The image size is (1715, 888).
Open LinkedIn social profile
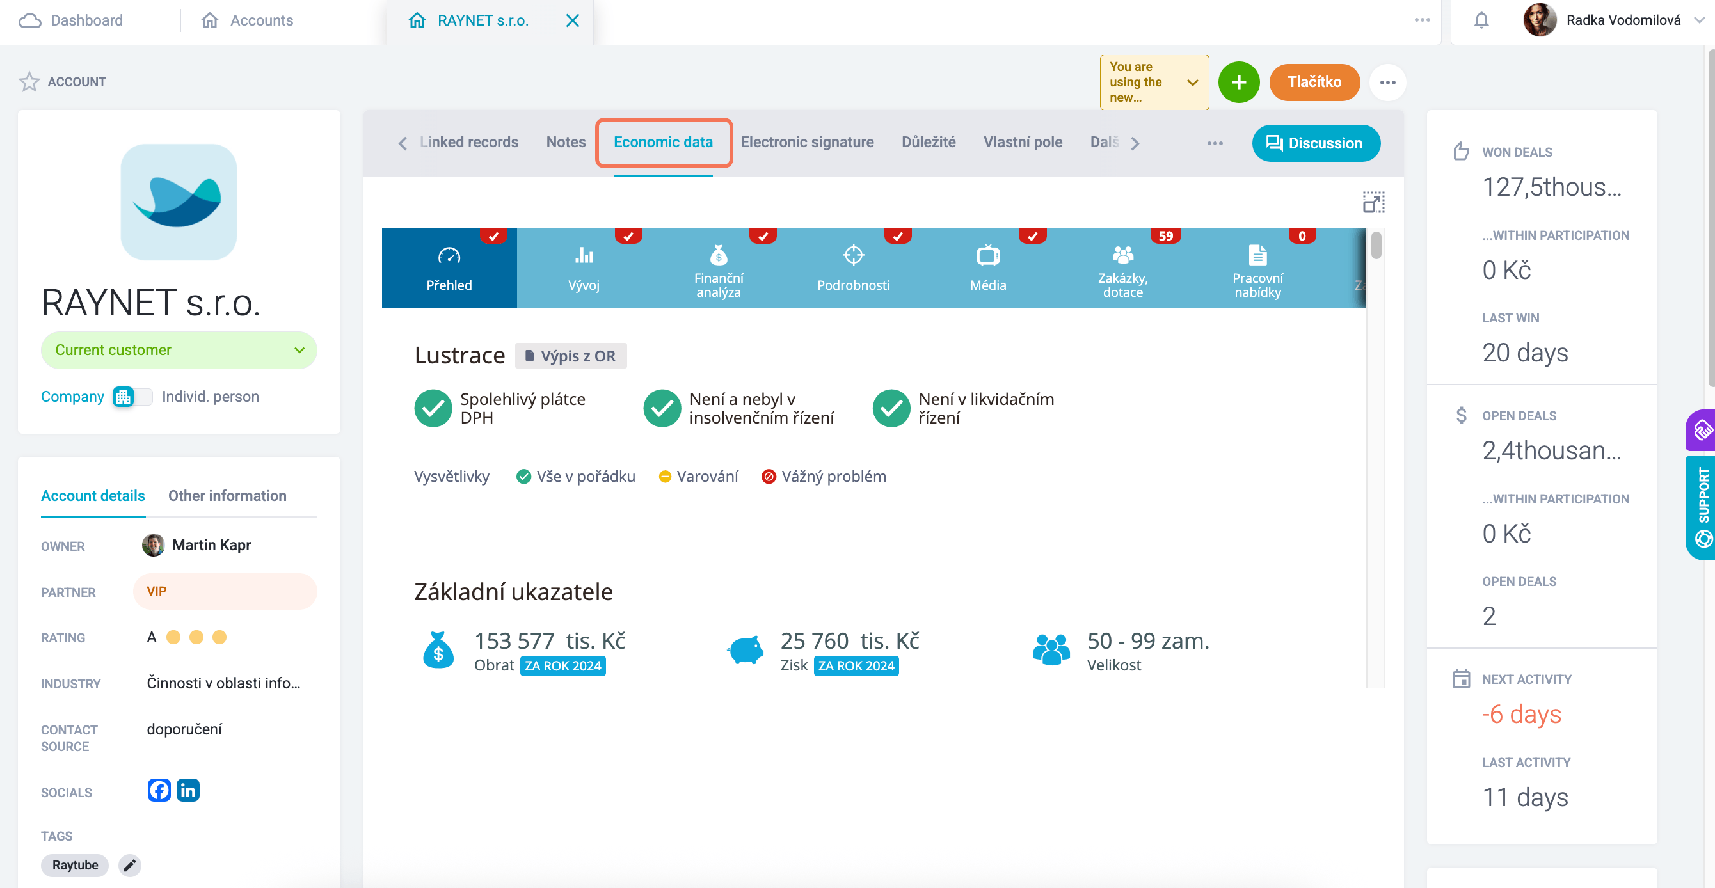pyautogui.click(x=187, y=790)
